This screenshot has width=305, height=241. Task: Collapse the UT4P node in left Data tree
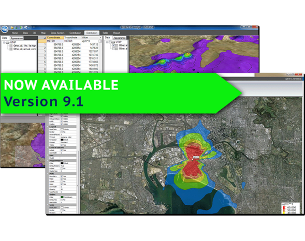[x=4, y=42]
